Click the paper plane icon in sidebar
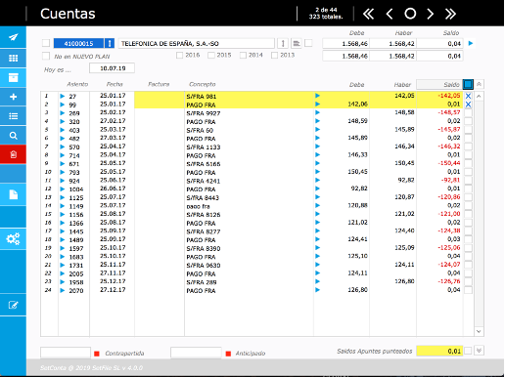 tap(13, 37)
